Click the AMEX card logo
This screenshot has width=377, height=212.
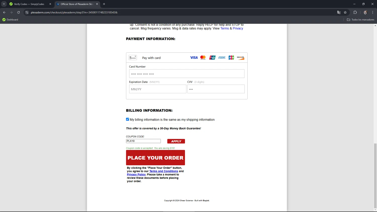click(222, 58)
